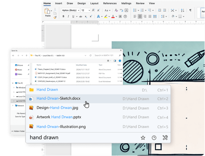Click Back arrow in Save As dialog
Image resolution: width=205 pixels, height=156 pixels.
pos(13,55)
